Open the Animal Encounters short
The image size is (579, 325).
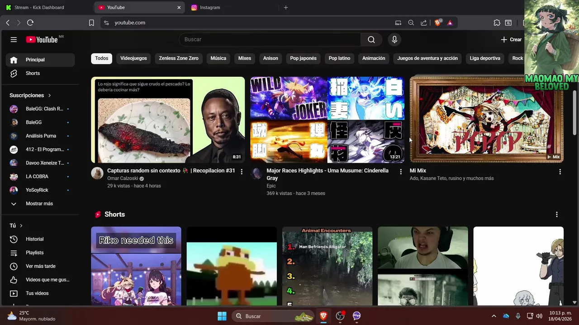click(x=327, y=266)
